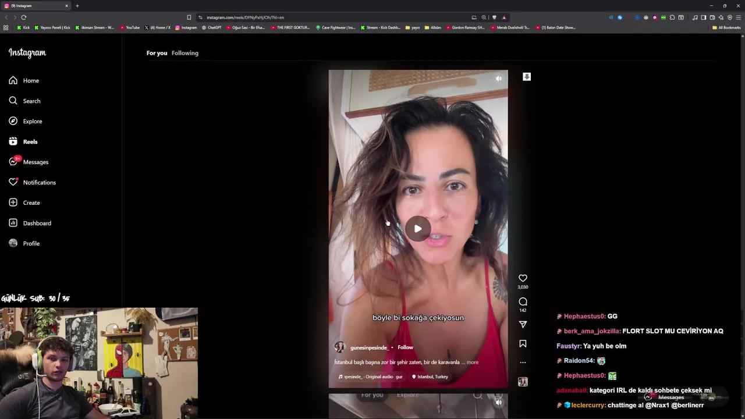Click the Brave shields icon in address bar
Image resolution: width=745 pixels, height=419 pixels.
tap(494, 17)
